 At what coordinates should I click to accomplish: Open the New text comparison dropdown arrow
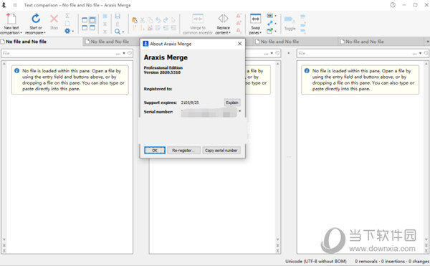click(x=21, y=33)
